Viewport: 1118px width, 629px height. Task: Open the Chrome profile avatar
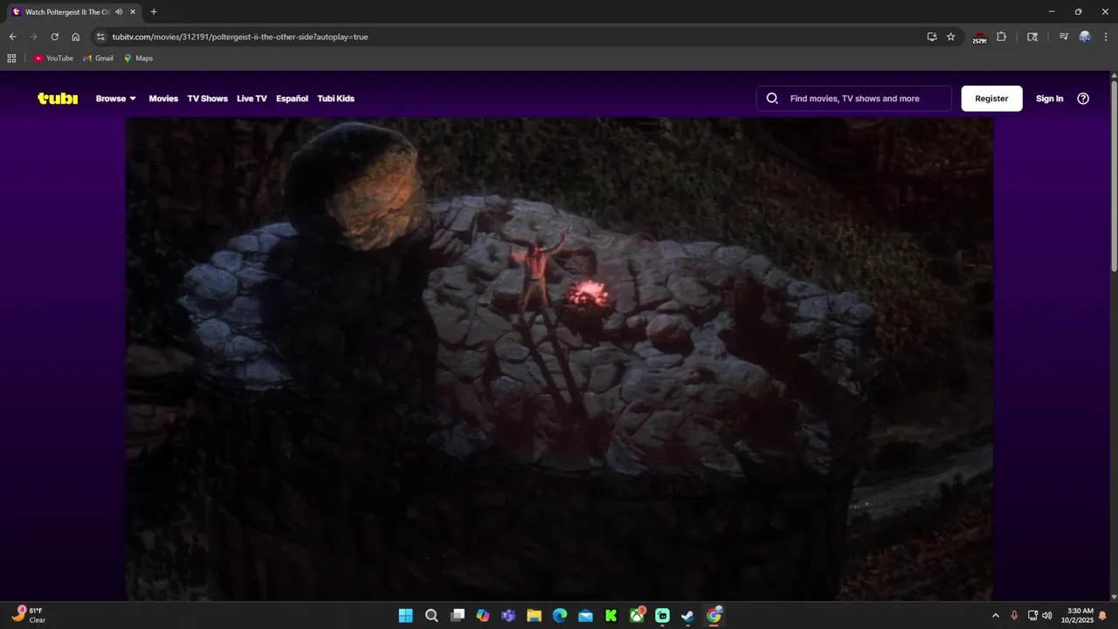click(1085, 37)
